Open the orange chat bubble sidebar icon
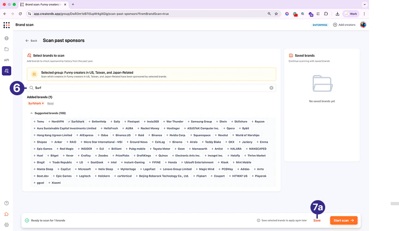 [x=6, y=214]
